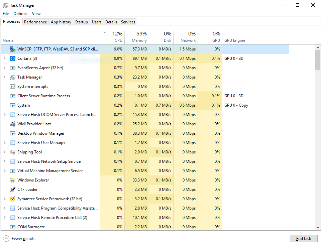
Task: Click the Fewer details collapse arrow icon
Action: pyautogui.click(x=6, y=239)
